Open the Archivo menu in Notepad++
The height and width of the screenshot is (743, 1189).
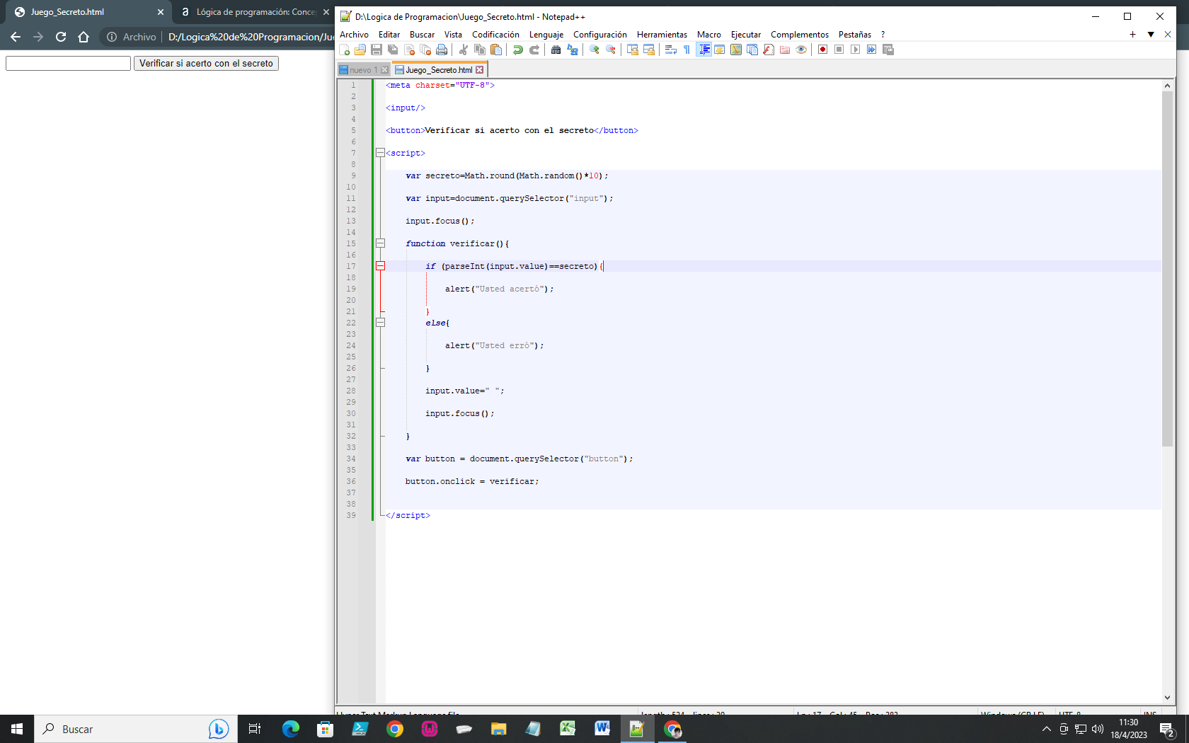click(x=354, y=34)
